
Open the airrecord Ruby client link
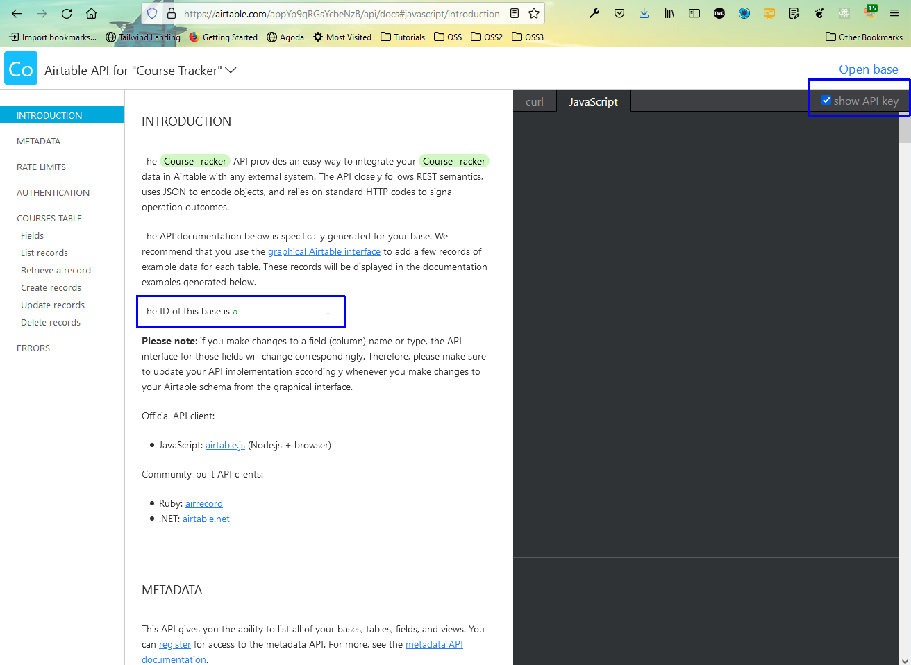204,503
